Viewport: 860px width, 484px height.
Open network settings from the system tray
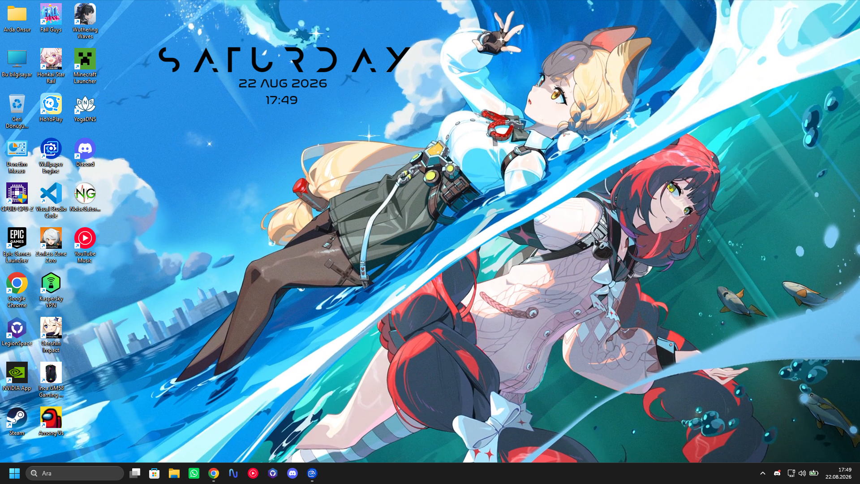(x=791, y=473)
